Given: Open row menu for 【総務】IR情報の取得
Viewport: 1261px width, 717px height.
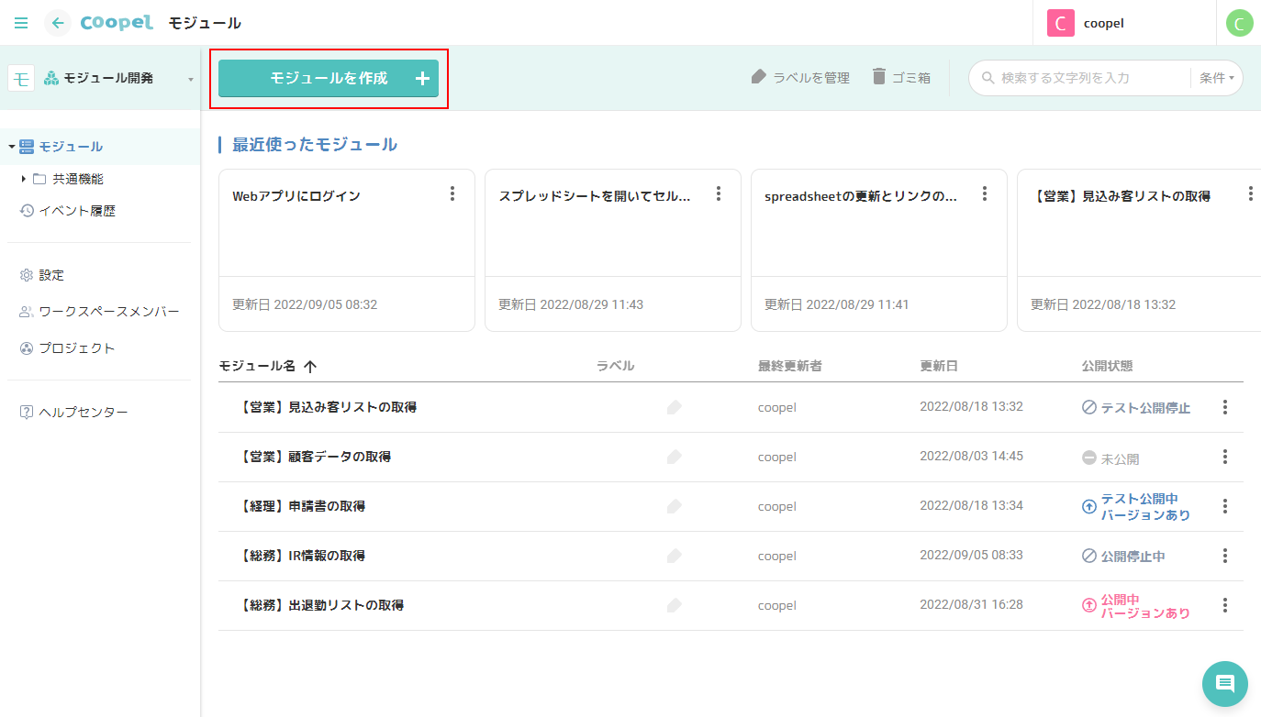Looking at the screenshot, I should (x=1224, y=556).
